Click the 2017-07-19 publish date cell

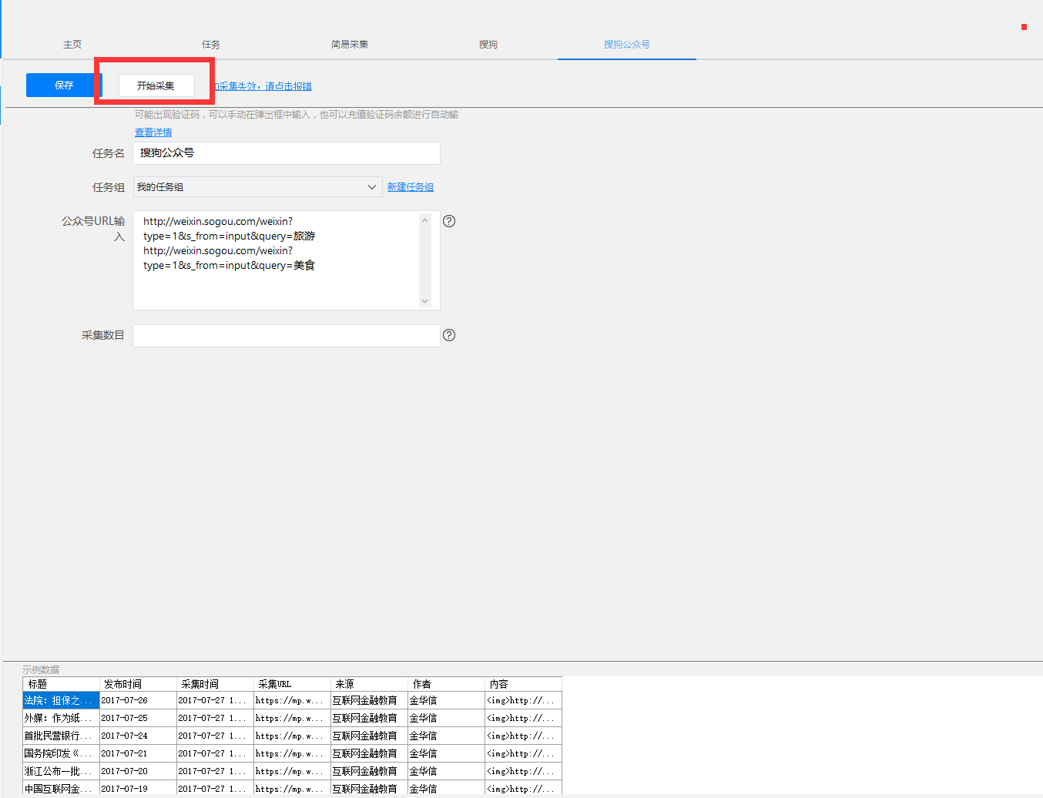139,788
